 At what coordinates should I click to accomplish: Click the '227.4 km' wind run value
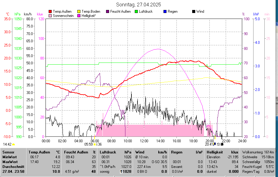click(x=144, y=167)
